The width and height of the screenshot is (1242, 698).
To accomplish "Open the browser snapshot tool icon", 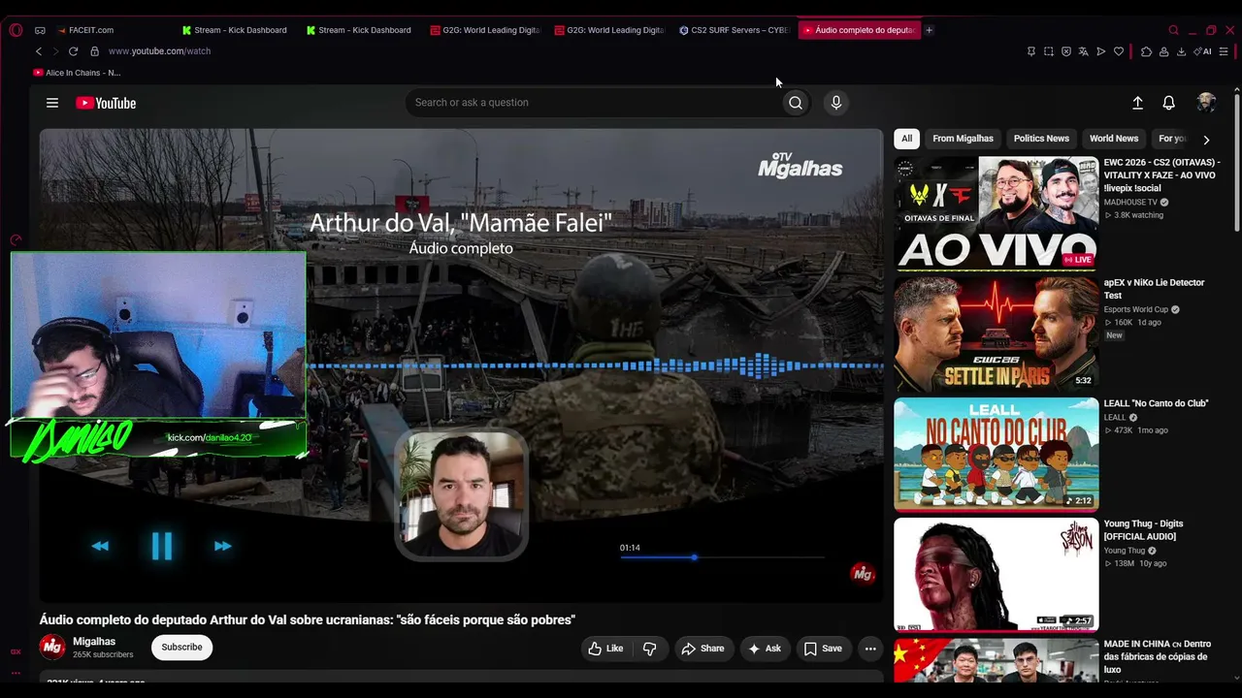I will click(1049, 51).
